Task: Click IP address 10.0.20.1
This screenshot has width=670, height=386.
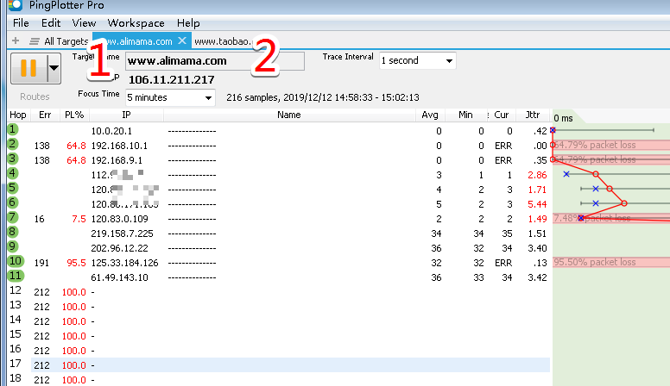Action: tap(111, 131)
